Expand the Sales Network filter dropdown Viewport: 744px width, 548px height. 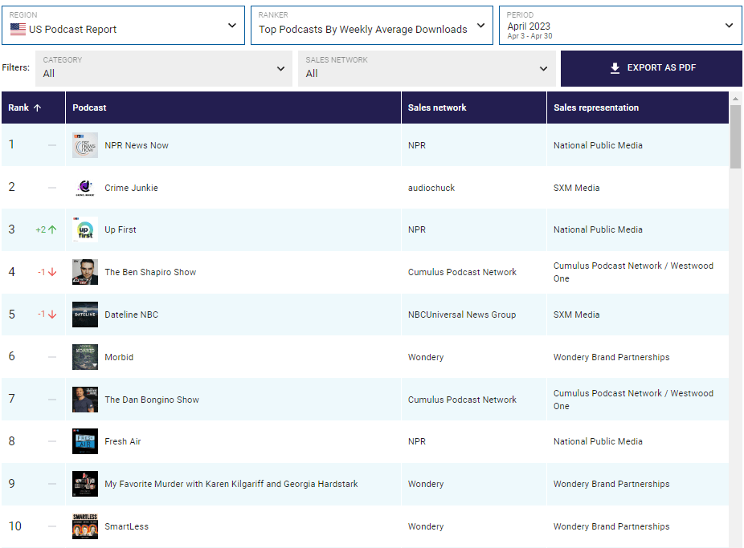coord(427,68)
